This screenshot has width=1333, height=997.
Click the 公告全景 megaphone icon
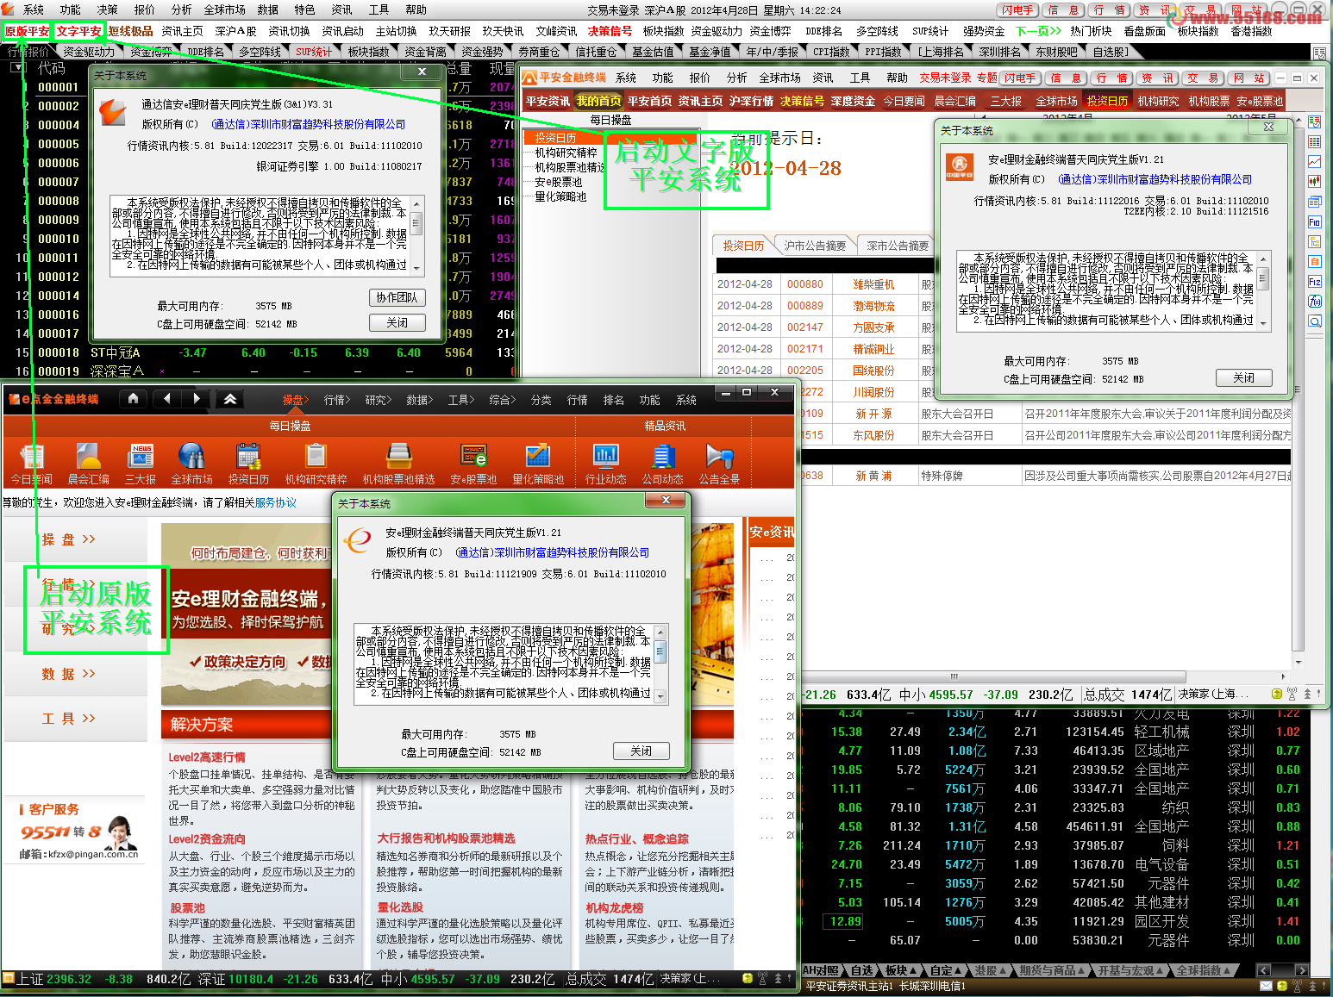point(719,457)
